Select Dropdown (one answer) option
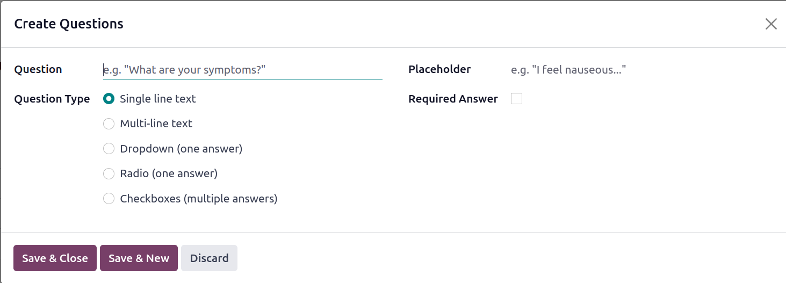The image size is (786, 283). coord(109,149)
